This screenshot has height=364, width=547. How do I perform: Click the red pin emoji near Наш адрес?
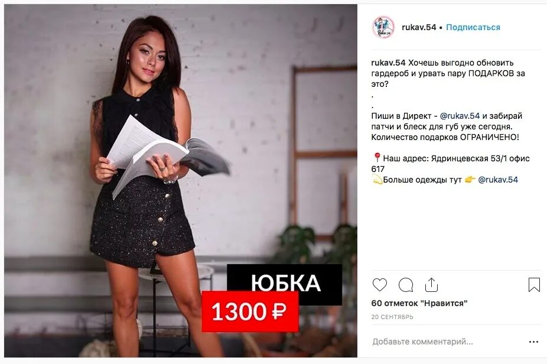pyautogui.click(x=377, y=158)
